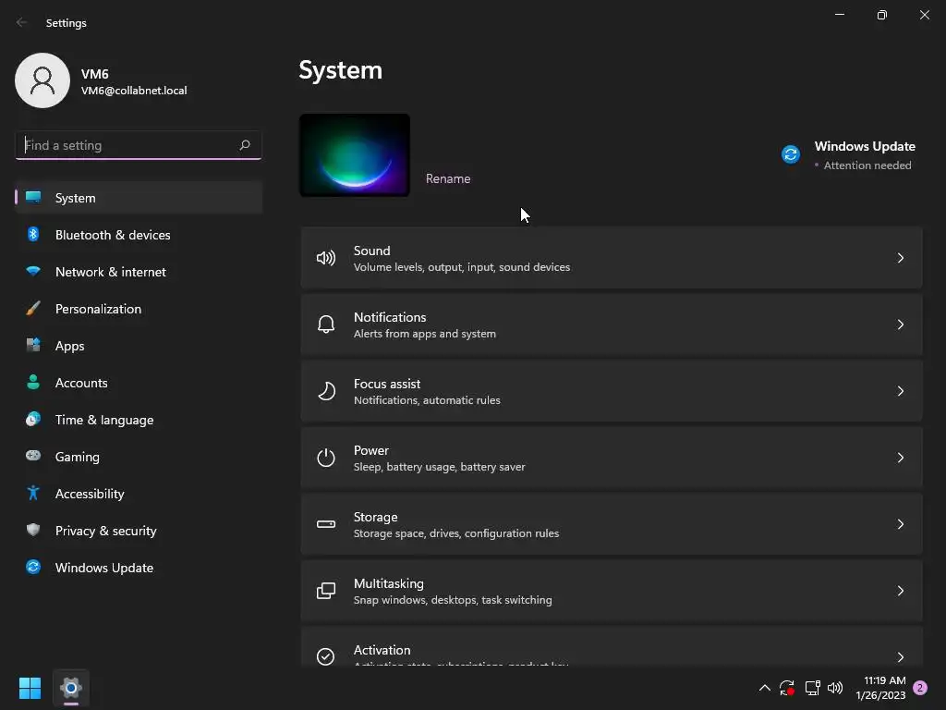Open the Windows Start menu
946x710 pixels.
click(30, 688)
